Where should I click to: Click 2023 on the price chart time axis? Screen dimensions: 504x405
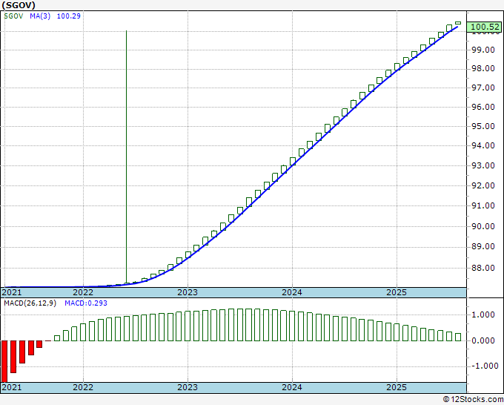[188, 292]
